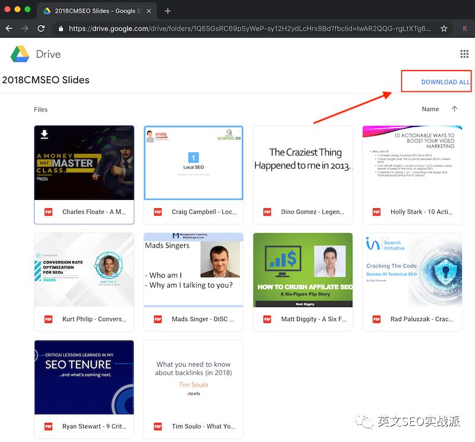Image resolution: width=475 pixels, height=442 pixels.
Task: Click the site lock icon in address bar
Action: pos(61,28)
